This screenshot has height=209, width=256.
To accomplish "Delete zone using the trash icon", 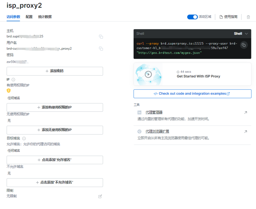I will click(248, 17).
